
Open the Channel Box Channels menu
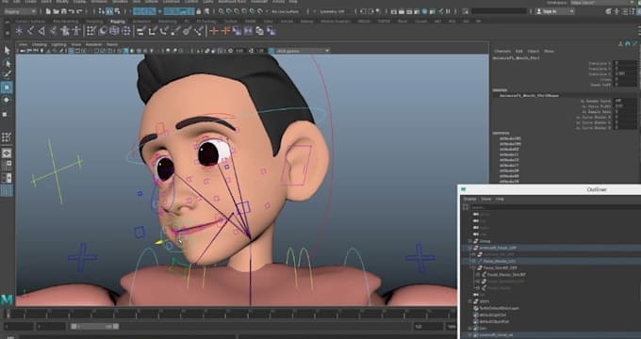point(502,51)
